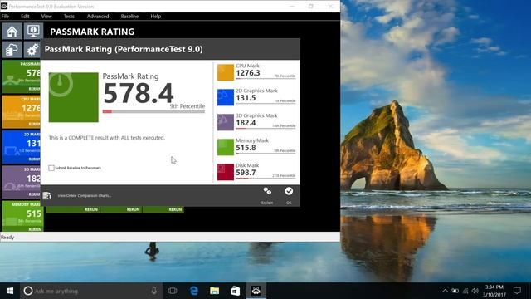Click the Ready status bar text
The width and height of the screenshot is (531, 299).
click(x=7, y=238)
